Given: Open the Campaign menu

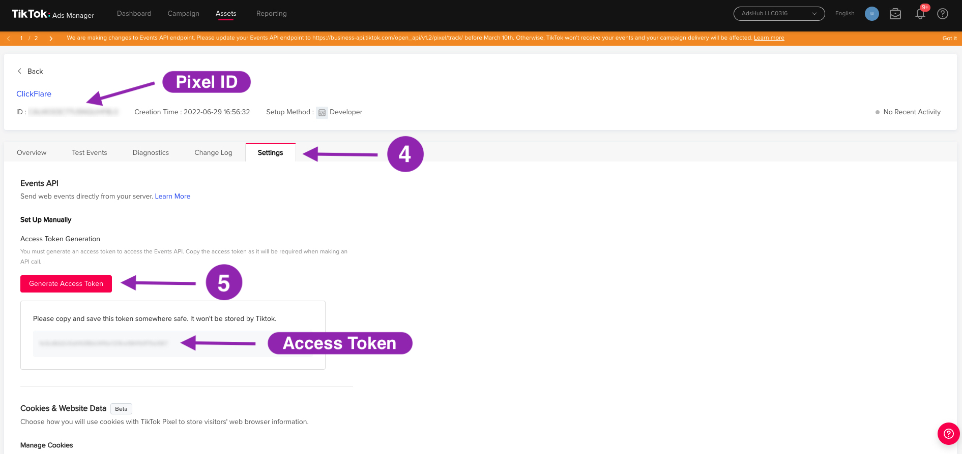Looking at the screenshot, I should (x=183, y=14).
